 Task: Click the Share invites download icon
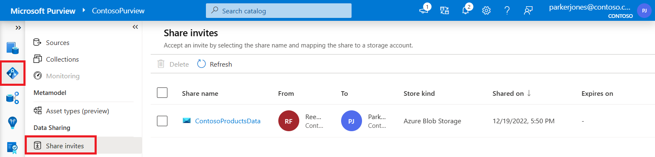(38, 146)
